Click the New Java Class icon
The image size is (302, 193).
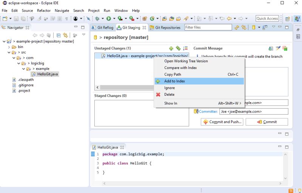point(152,18)
